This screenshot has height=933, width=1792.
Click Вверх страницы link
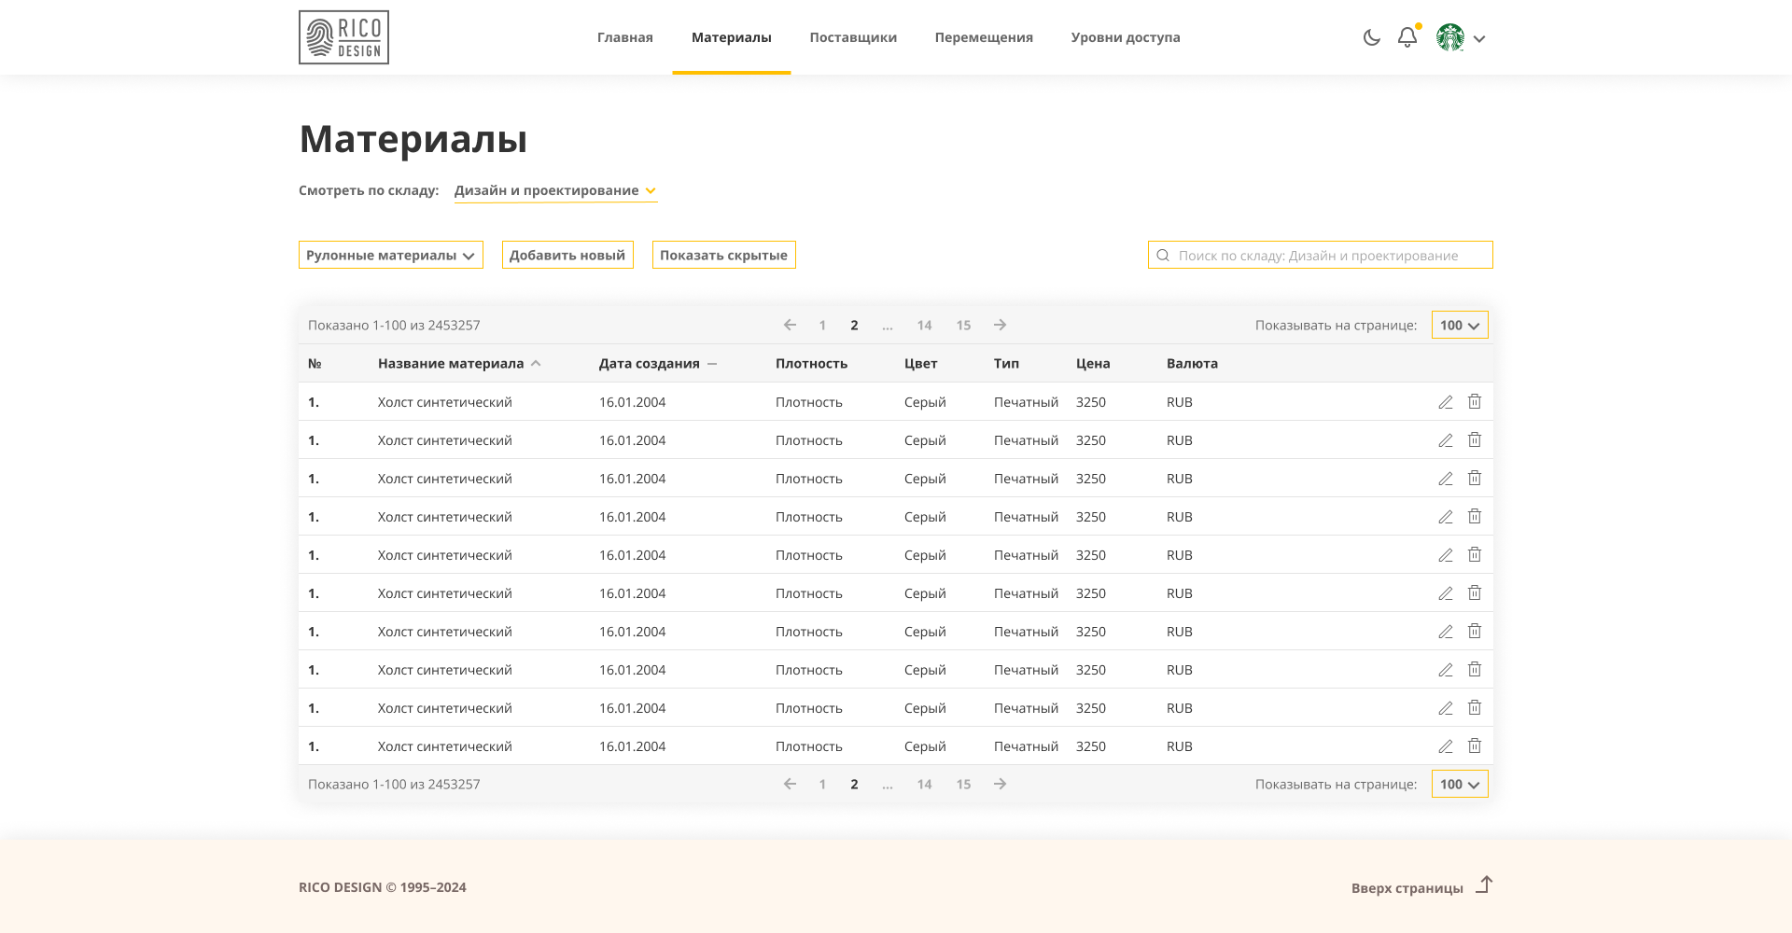1407,888
